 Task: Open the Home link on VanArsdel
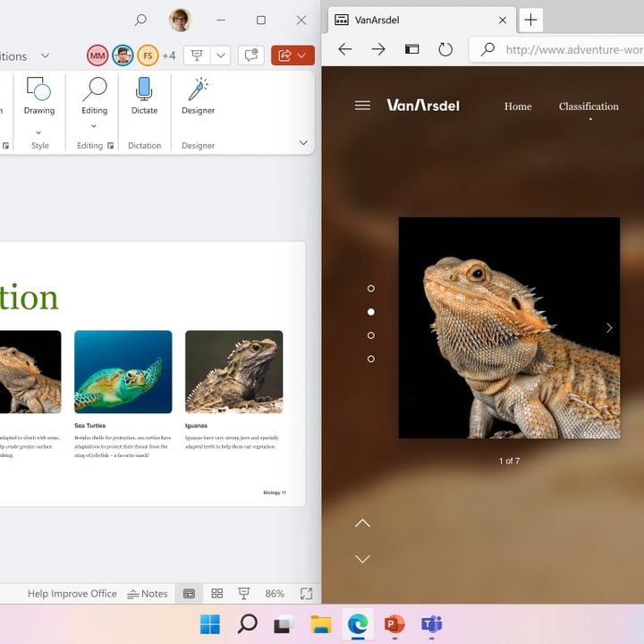(518, 106)
